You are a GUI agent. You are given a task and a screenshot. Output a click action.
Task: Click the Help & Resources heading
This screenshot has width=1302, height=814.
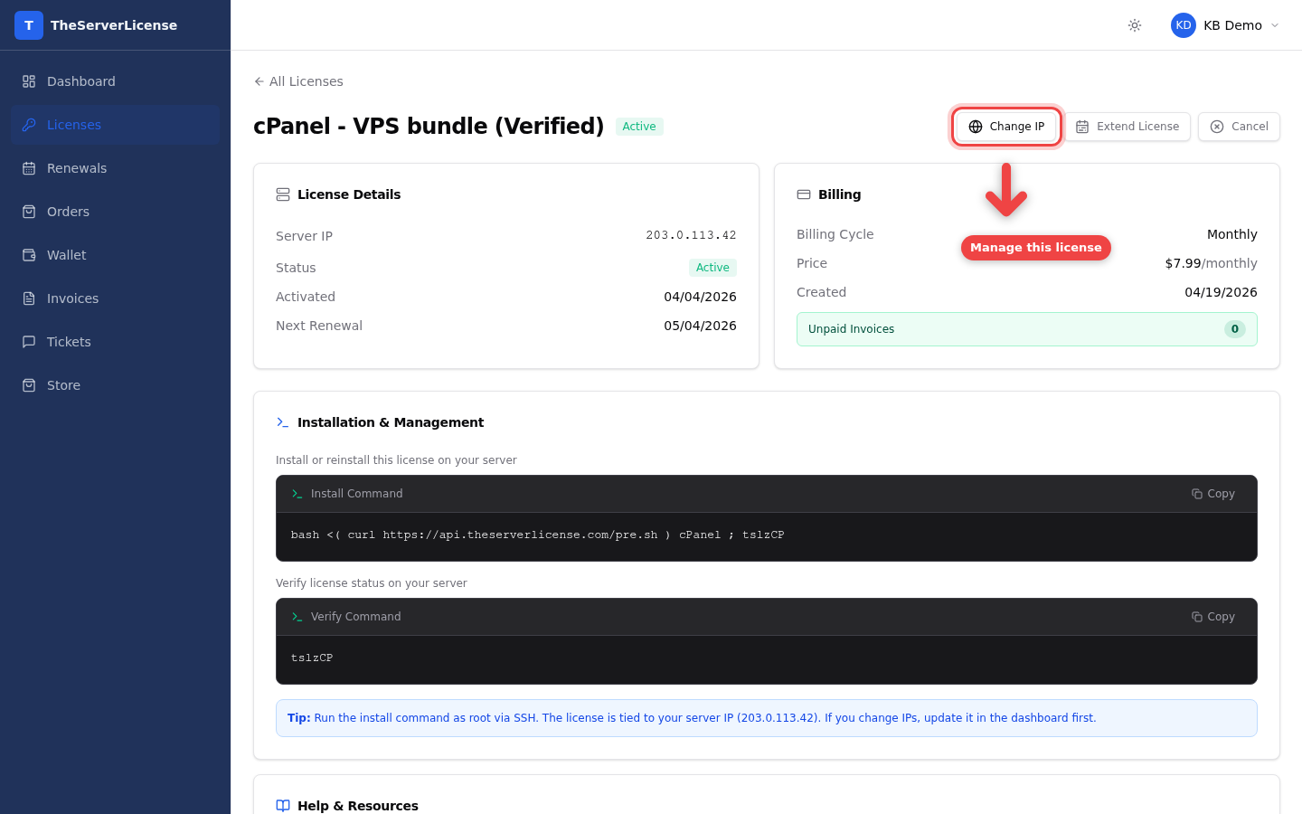[358, 806]
